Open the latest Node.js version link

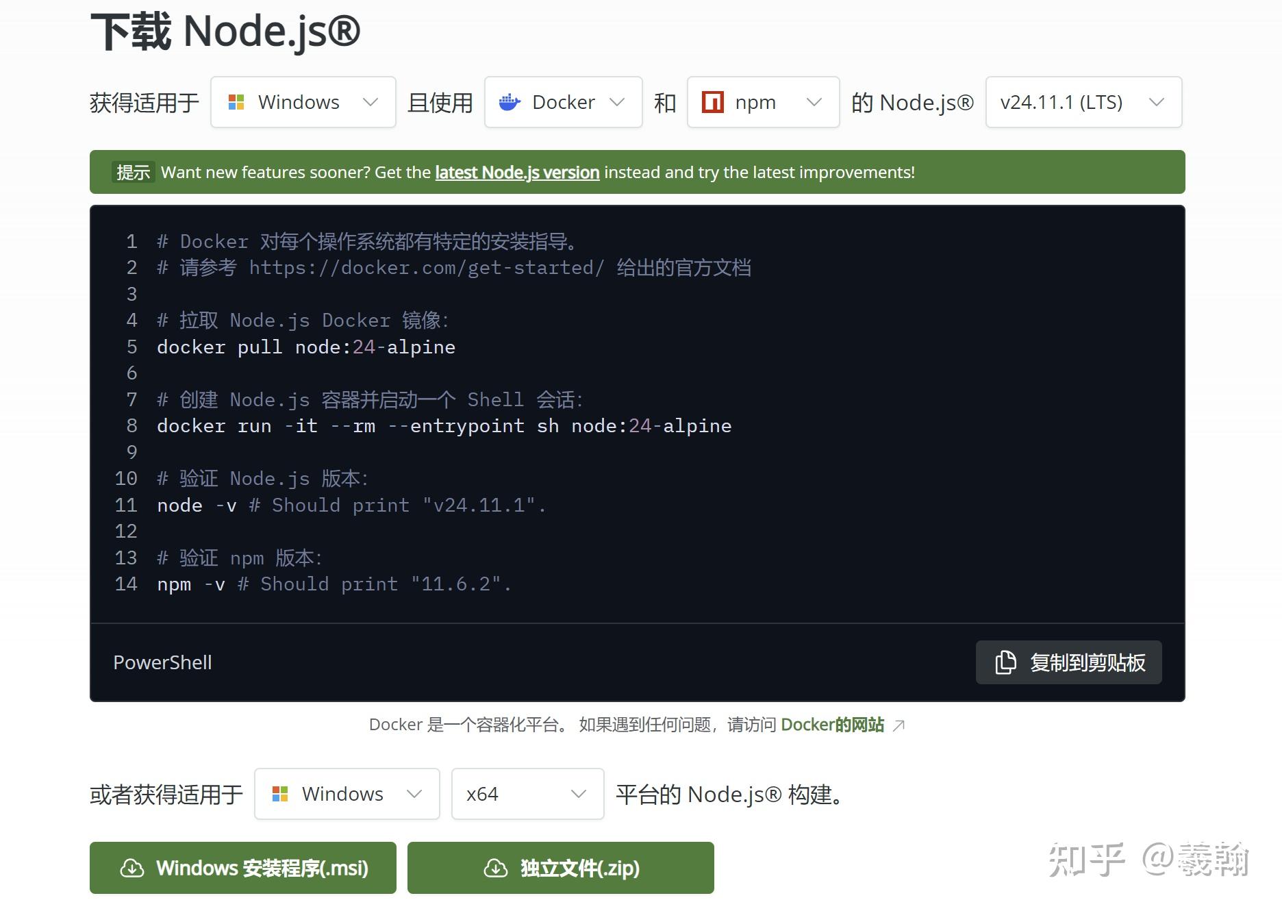(x=516, y=172)
